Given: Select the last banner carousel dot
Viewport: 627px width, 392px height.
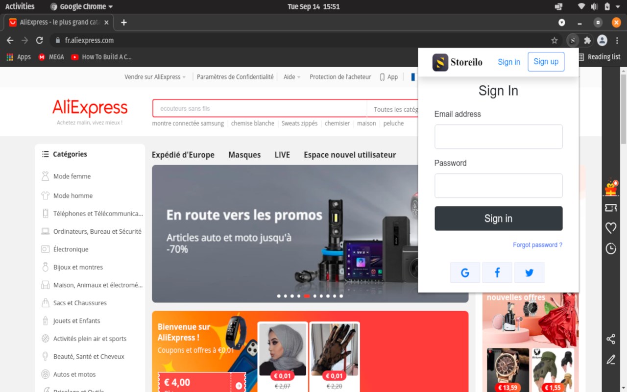Looking at the screenshot, I should point(341,296).
